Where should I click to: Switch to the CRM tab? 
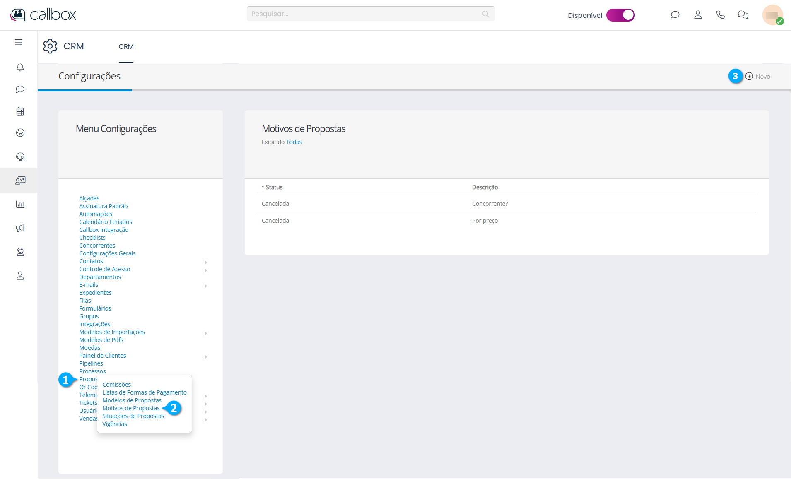pyautogui.click(x=126, y=47)
